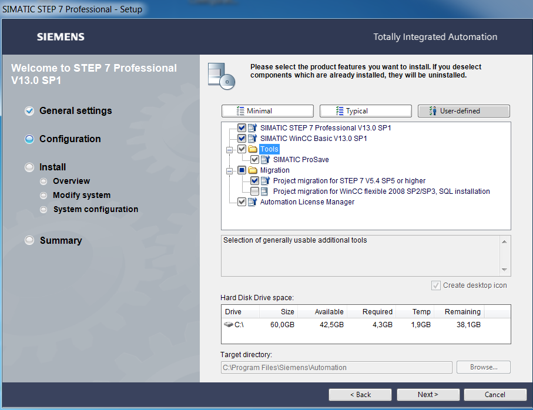Toggle the Create desktop icon checkbox

pyautogui.click(x=436, y=285)
